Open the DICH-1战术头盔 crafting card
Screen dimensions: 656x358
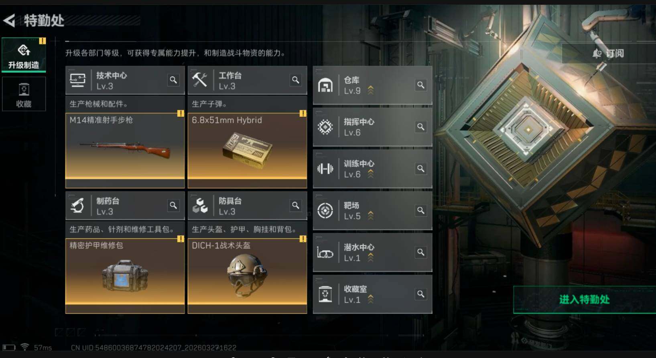coord(248,276)
